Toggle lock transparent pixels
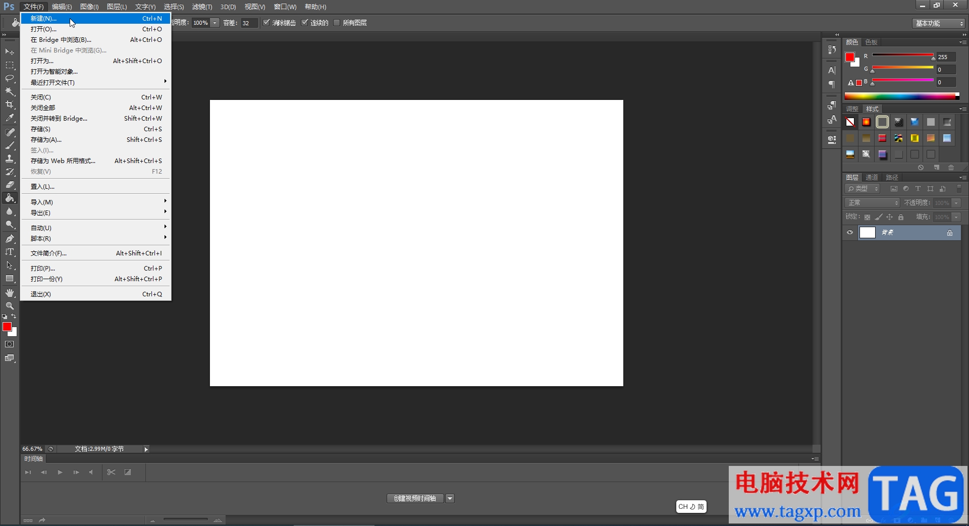Viewport: 969px width, 526px height. [867, 217]
